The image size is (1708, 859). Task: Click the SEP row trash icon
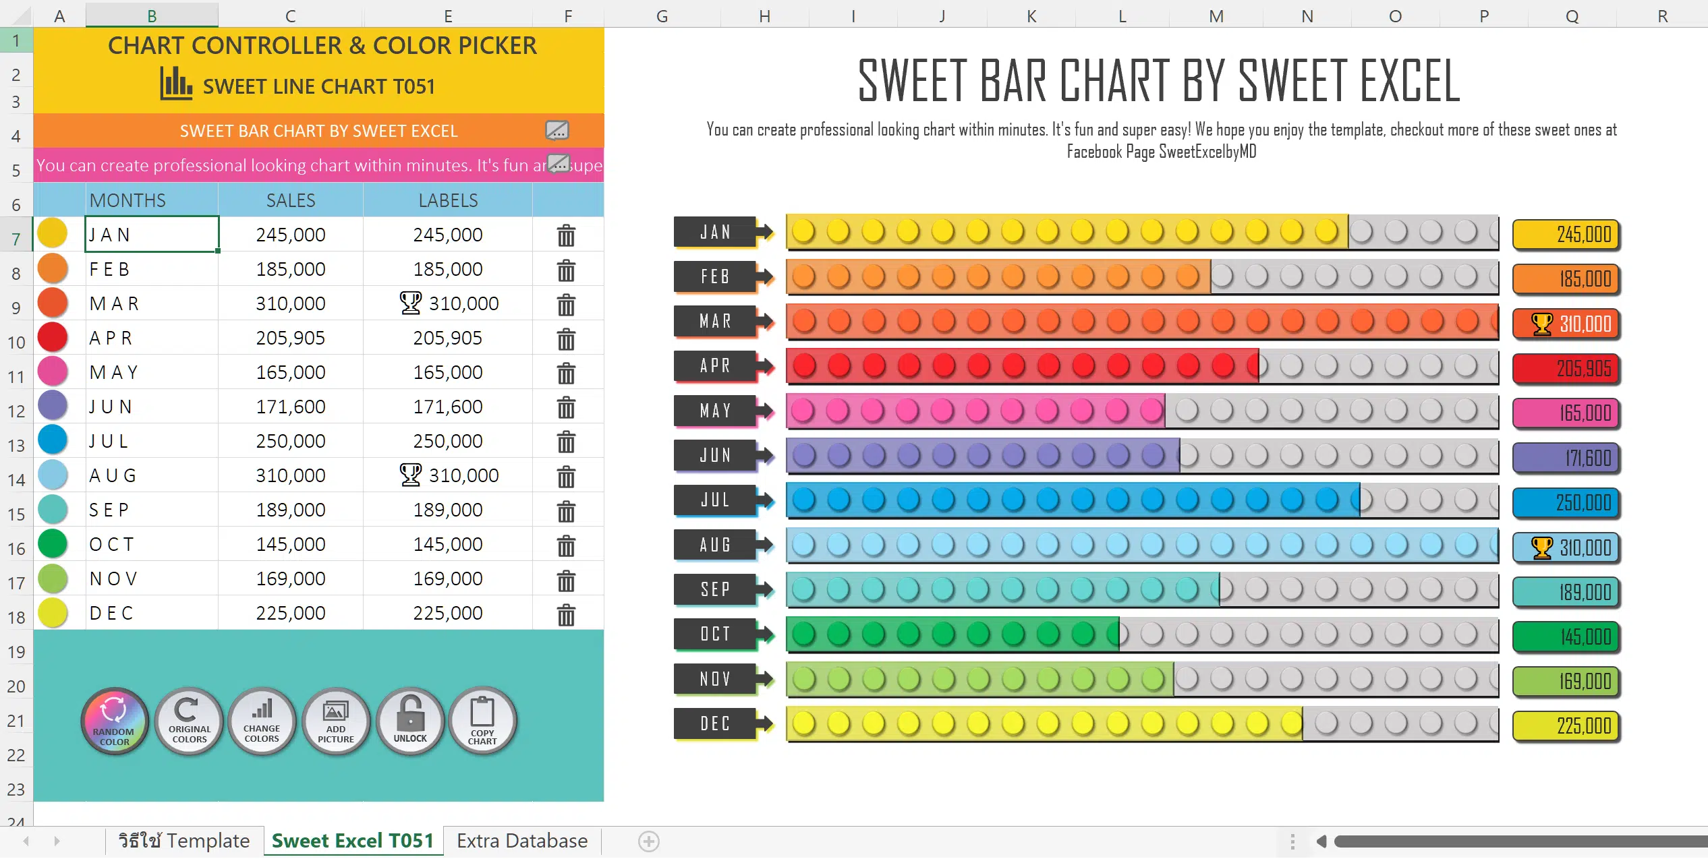click(566, 510)
